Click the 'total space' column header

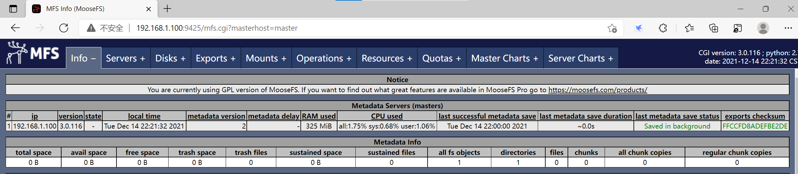click(x=34, y=153)
